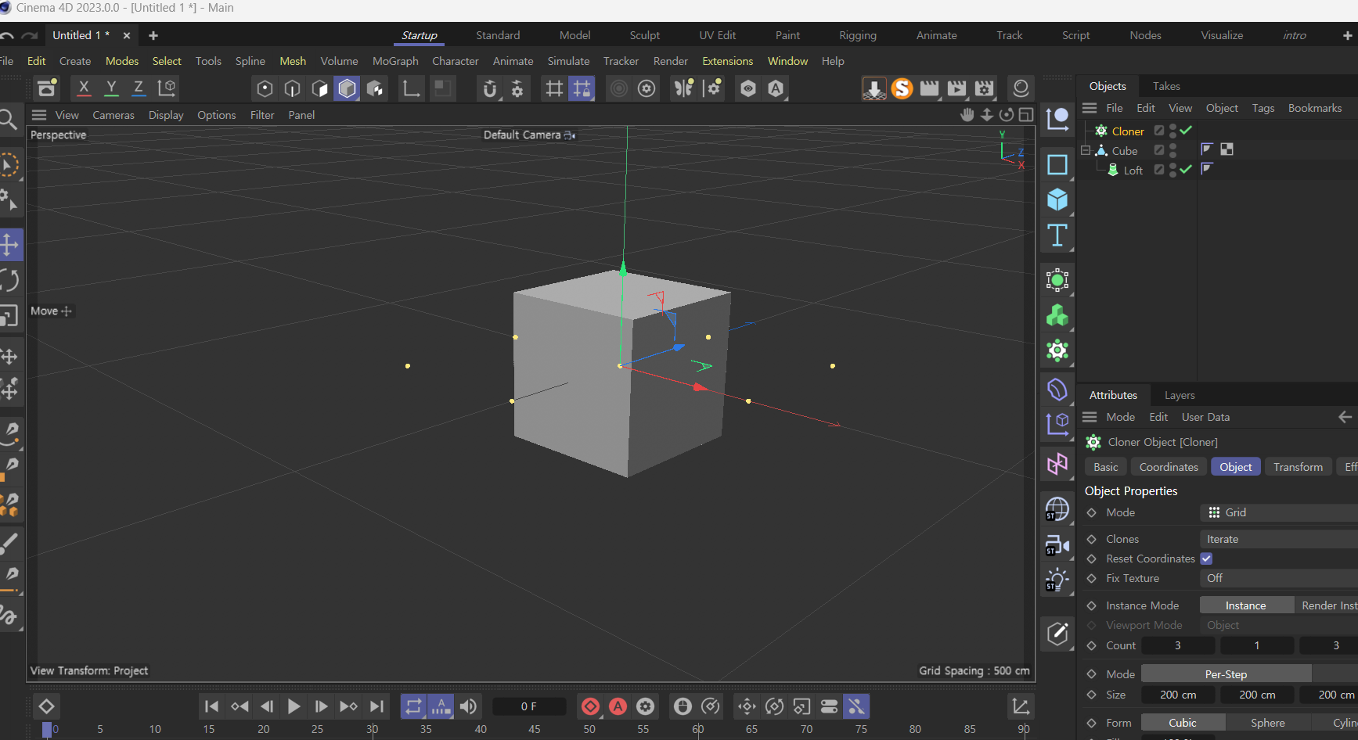Click the Record Active Objects button
1358x740 pixels.
(x=590, y=706)
